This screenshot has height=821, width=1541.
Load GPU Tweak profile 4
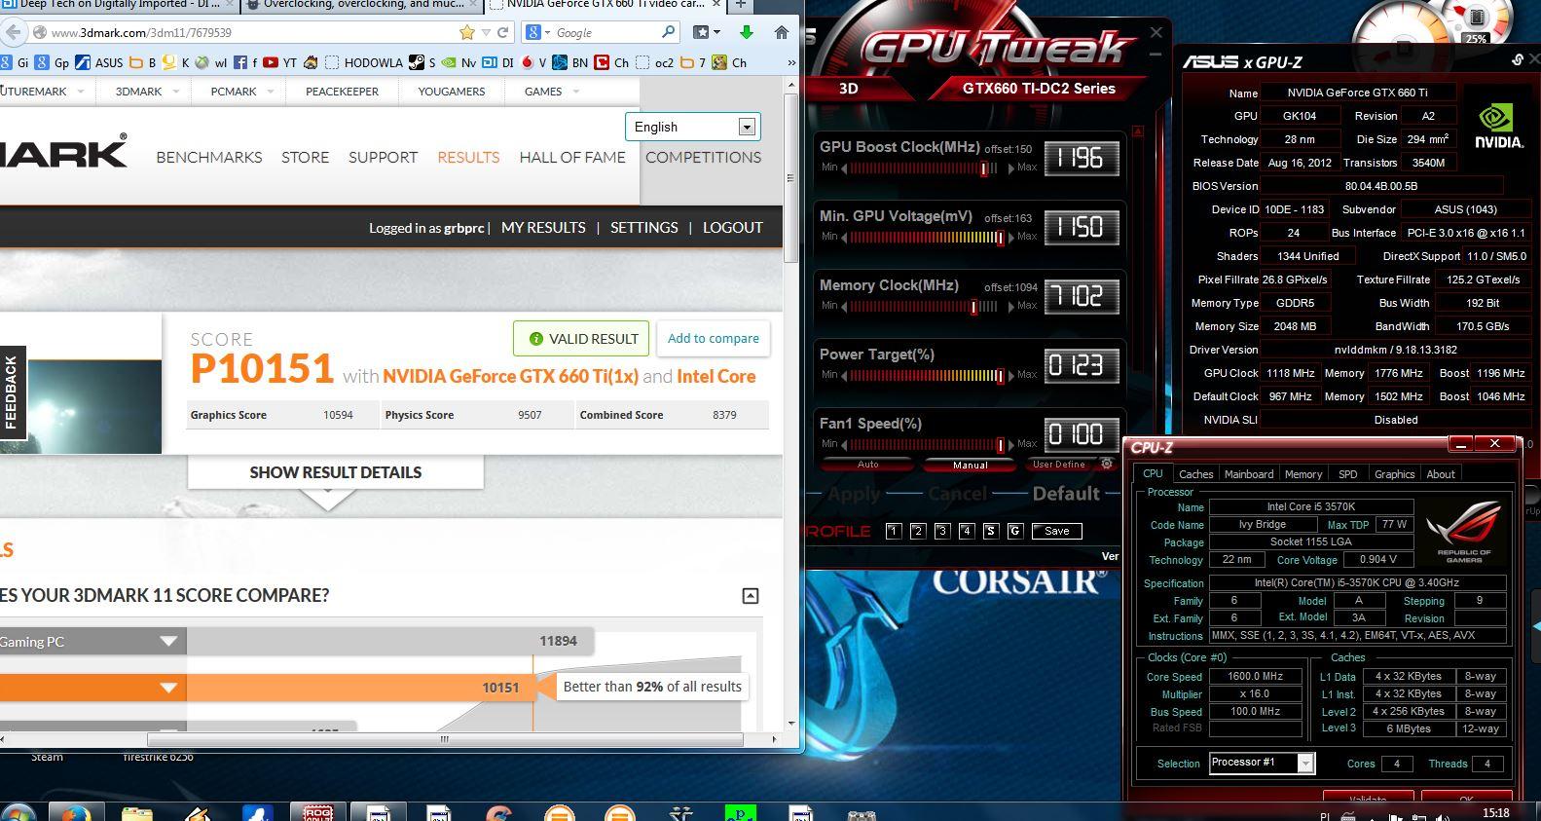point(967,531)
